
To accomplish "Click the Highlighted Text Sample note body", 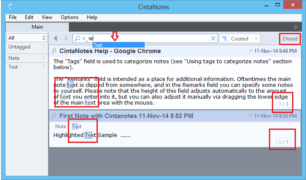I will tap(92, 135).
